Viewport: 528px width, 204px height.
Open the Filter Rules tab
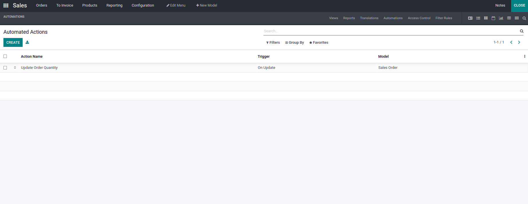click(444, 18)
